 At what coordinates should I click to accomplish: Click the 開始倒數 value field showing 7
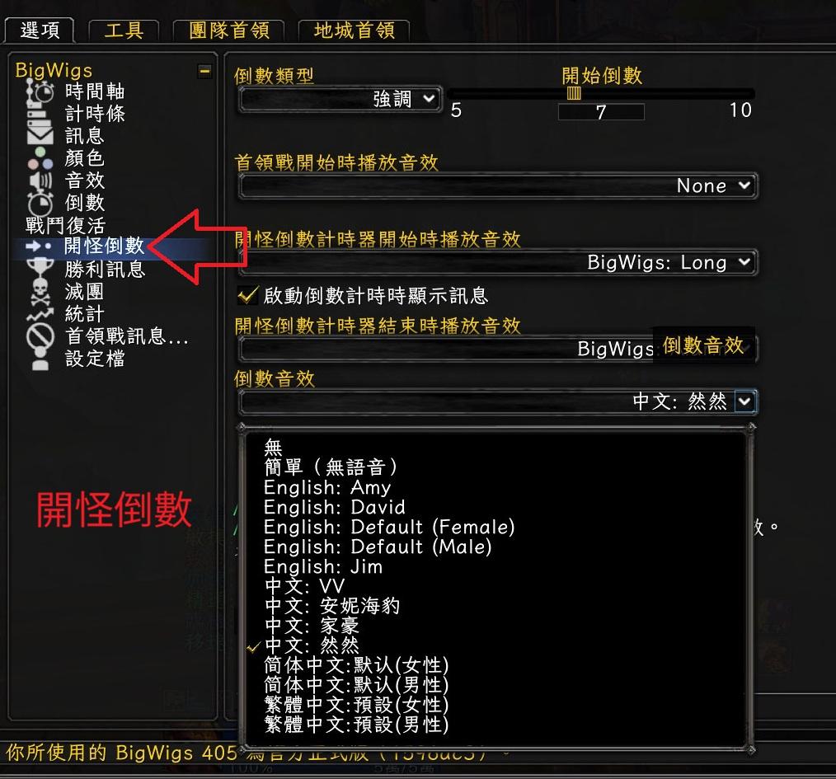pyautogui.click(x=601, y=112)
